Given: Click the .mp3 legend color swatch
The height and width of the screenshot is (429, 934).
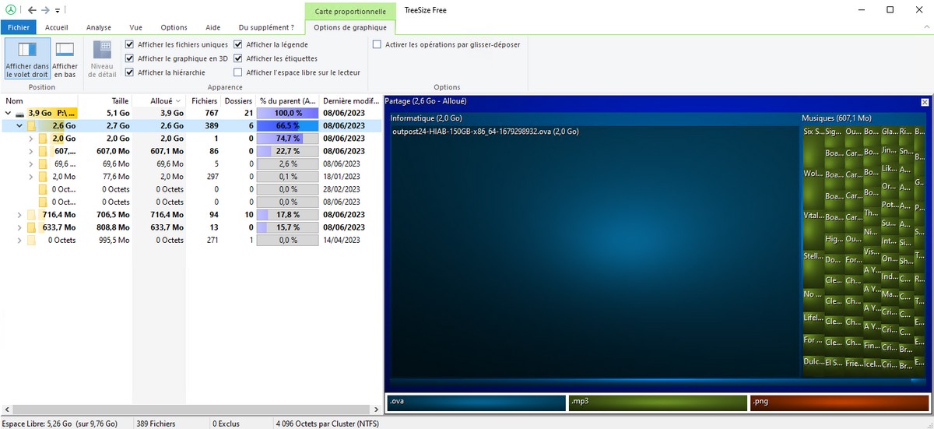Looking at the screenshot, I should tap(658, 403).
